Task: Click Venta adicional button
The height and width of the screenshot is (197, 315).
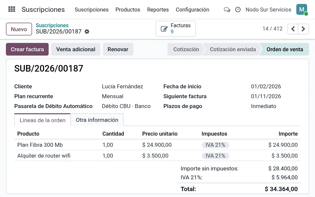Action: coord(76,49)
